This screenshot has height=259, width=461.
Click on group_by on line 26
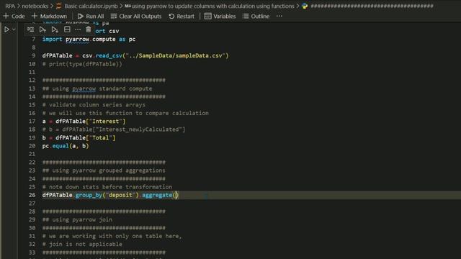click(89, 195)
